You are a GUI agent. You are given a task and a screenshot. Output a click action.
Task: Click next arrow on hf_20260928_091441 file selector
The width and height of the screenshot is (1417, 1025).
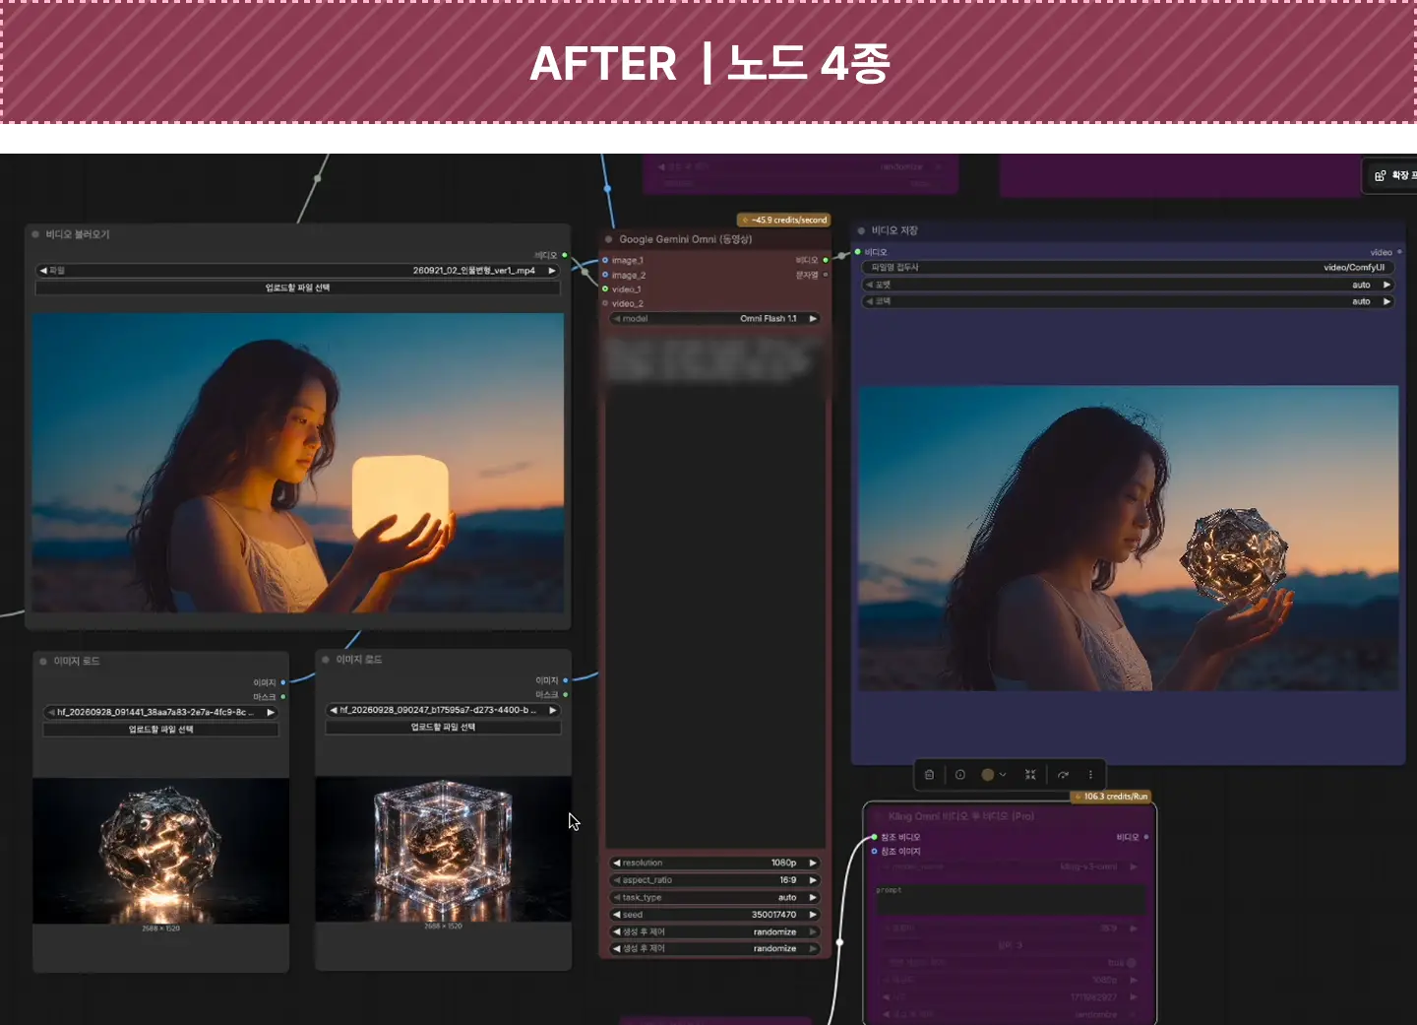point(271,712)
